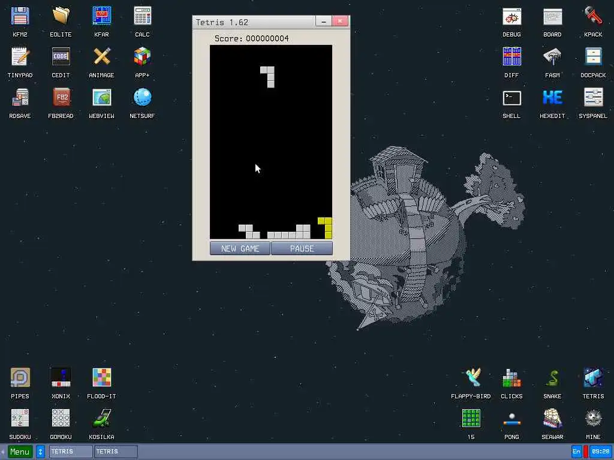Launch the PIPES game icon
Viewport: 614px width, 460px height.
click(20, 378)
